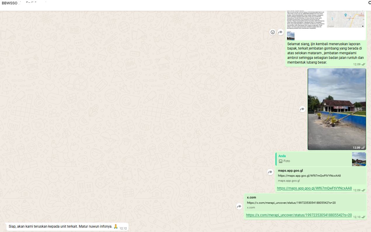Open the green underlined Google Maps link
The image size is (371, 232).
click(314, 188)
